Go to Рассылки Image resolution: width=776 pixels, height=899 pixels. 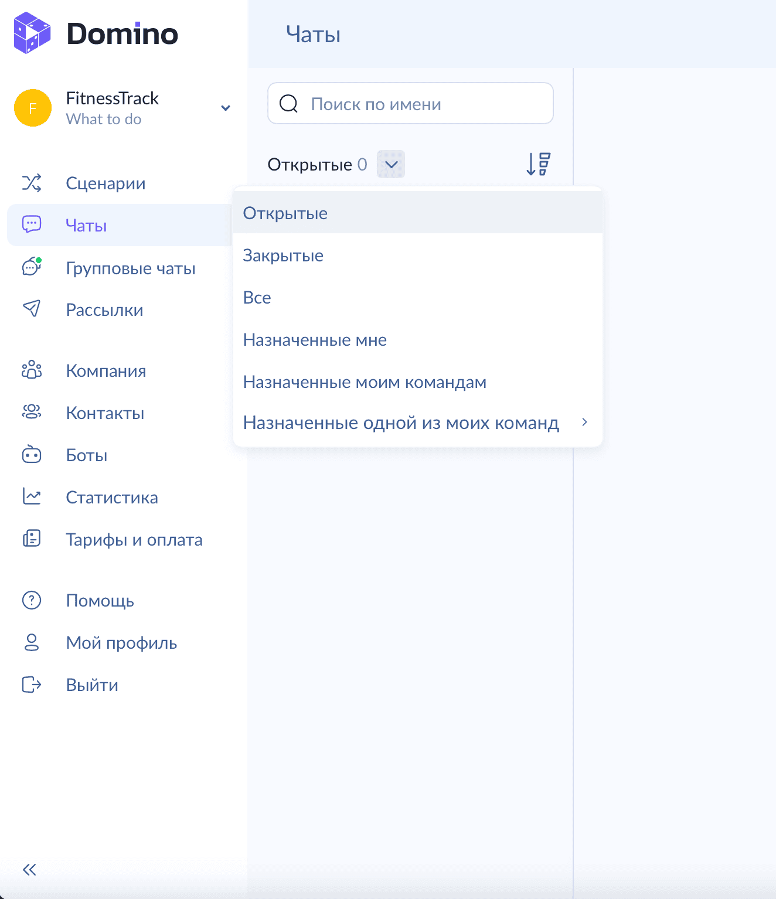104,310
